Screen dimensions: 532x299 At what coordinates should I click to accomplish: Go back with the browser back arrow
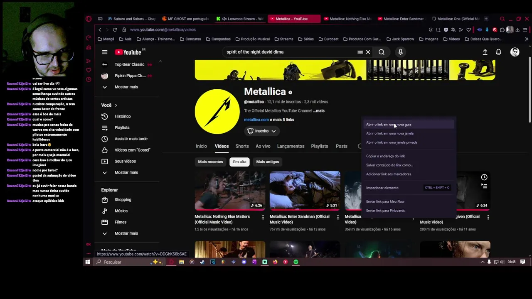pos(100,29)
